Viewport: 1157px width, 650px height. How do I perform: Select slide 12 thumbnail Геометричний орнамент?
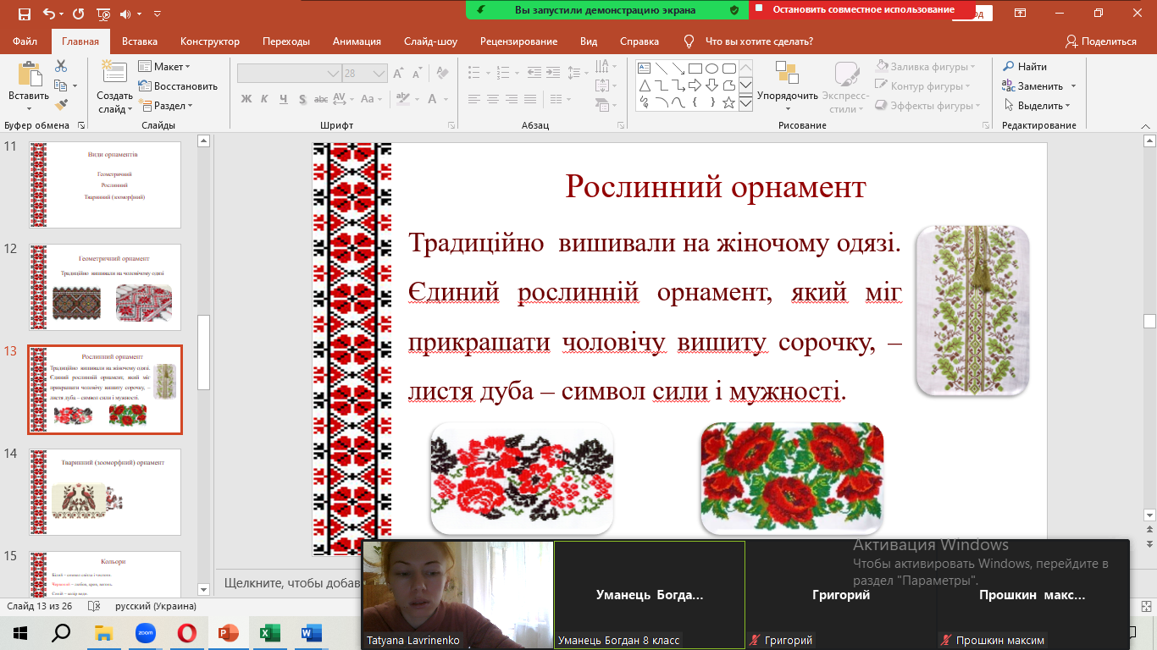click(105, 289)
